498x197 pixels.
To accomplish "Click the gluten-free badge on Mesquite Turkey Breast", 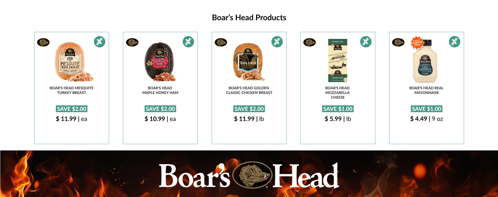I will (x=100, y=42).
